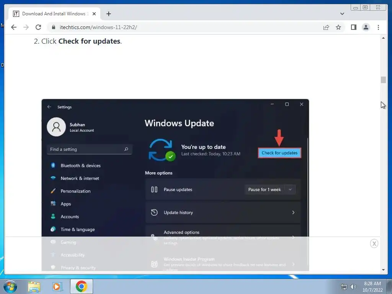Go back to the previous page
The width and height of the screenshot is (392, 294).
click(14, 27)
